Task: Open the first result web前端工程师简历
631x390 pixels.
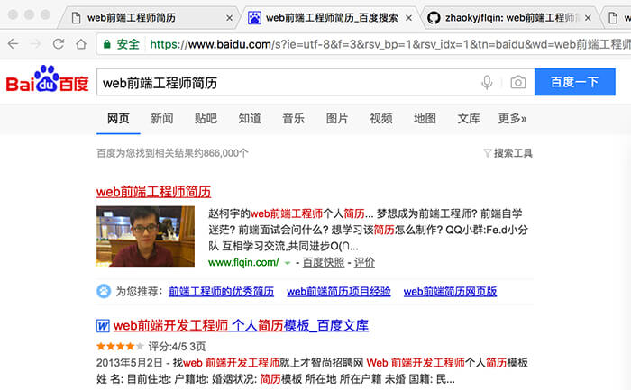Action: [x=154, y=192]
